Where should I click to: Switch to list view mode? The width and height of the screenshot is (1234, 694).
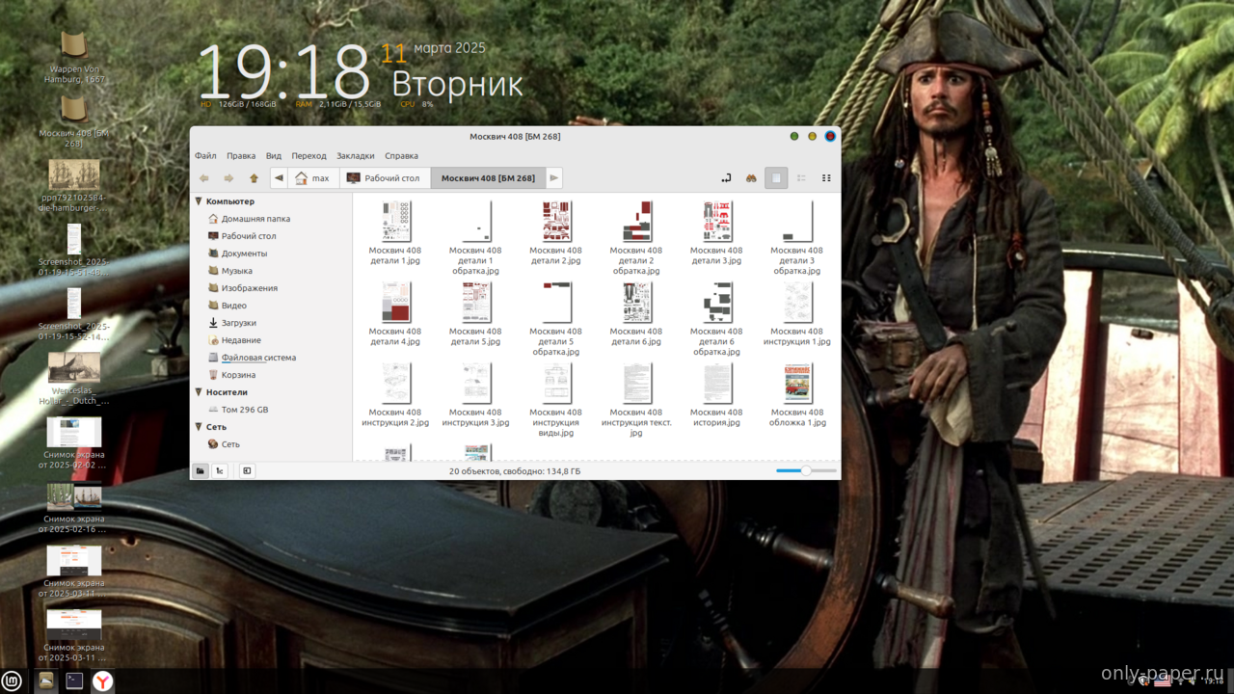click(x=801, y=178)
